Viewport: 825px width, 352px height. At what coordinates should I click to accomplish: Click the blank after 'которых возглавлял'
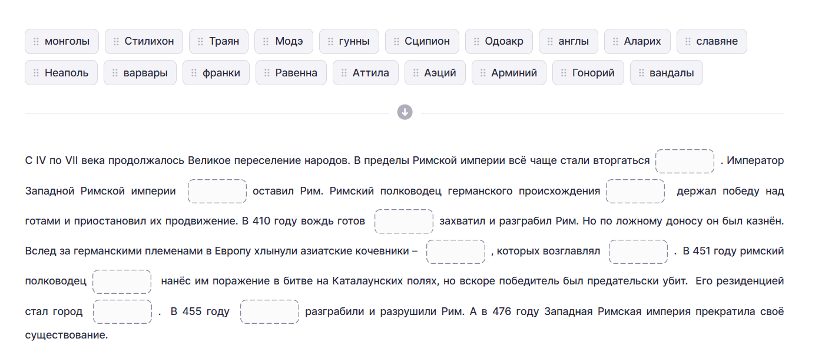click(x=638, y=252)
